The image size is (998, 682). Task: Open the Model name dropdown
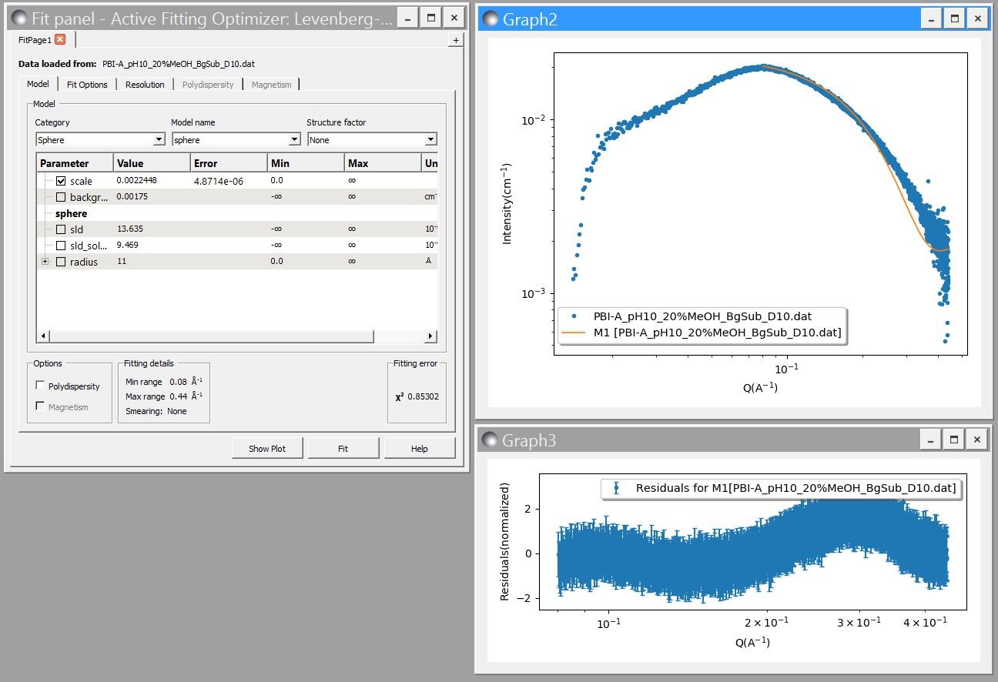[236, 139]
